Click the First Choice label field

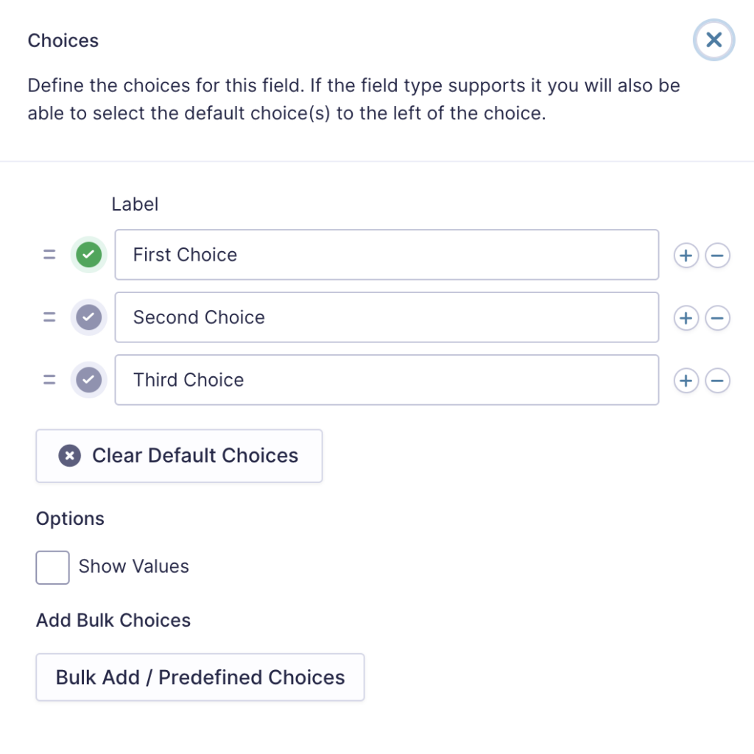coord(387,254)
